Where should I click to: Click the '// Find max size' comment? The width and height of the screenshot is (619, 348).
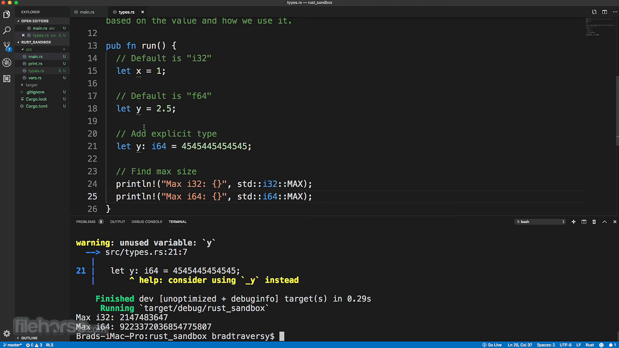(x=156, y=171)
